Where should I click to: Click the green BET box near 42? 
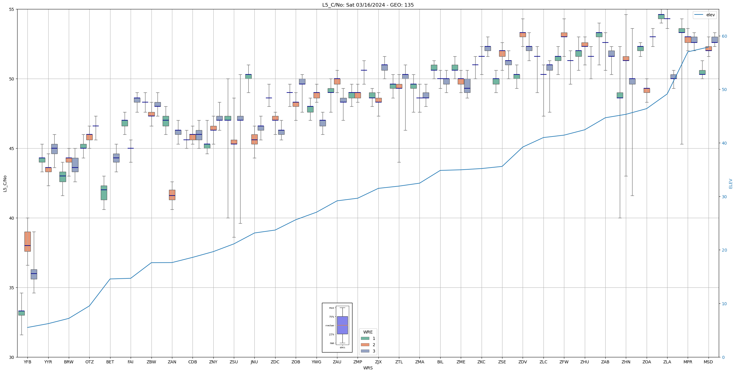point(104,193)
